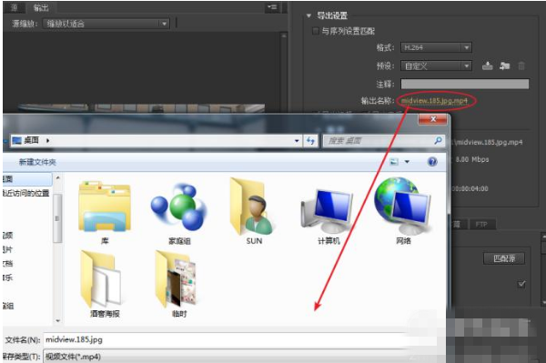546x363 pixels.
Task: Open the 网络 network icon
Action: [x=403, y=206]
